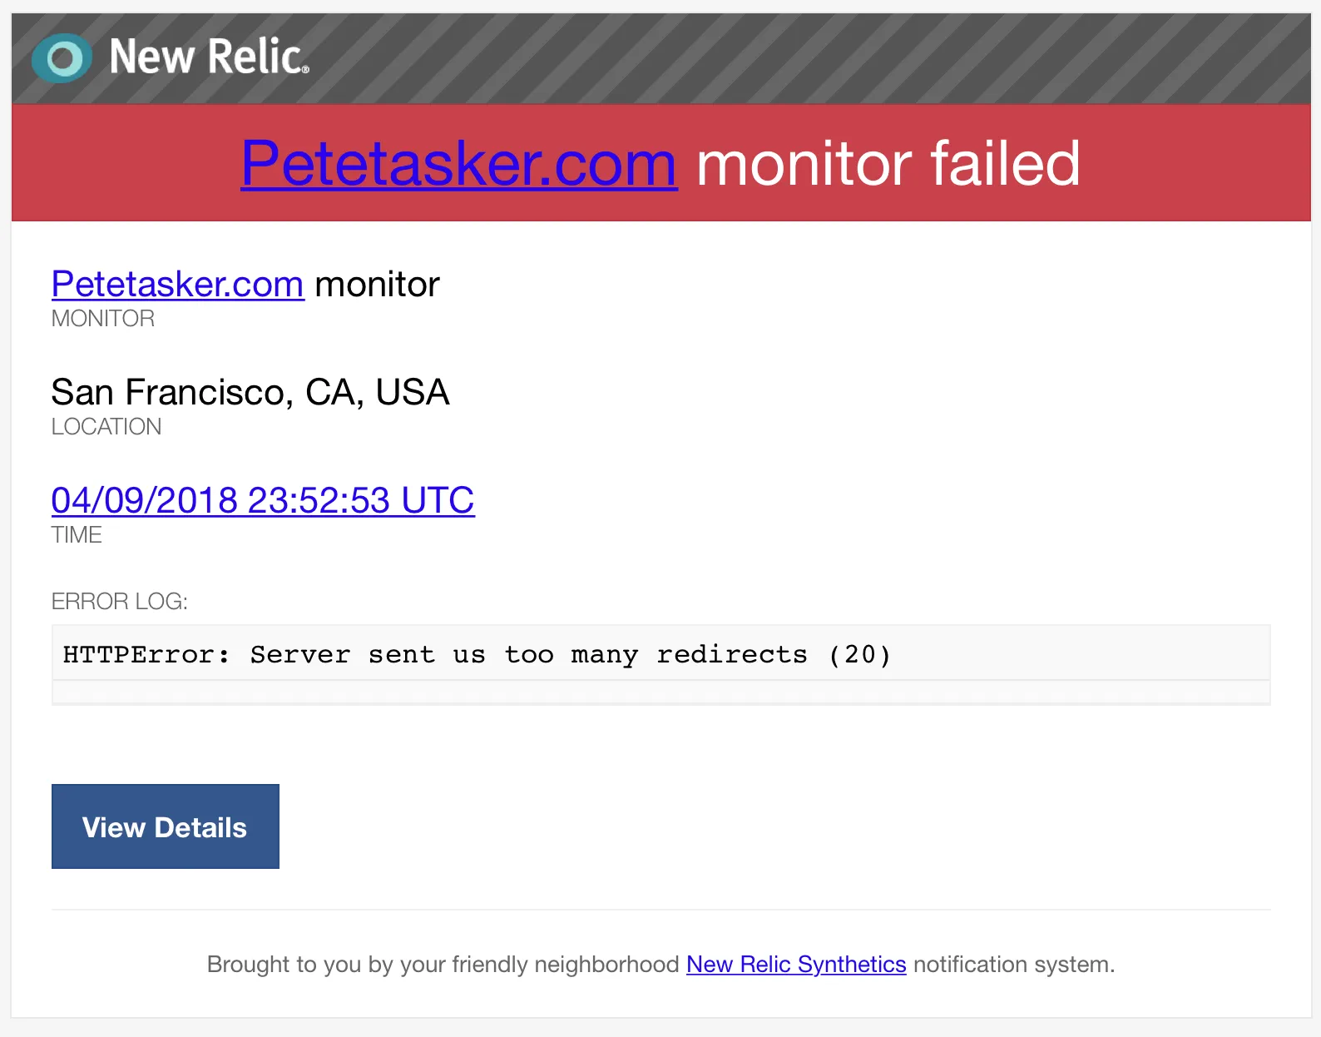Open the New Relic Synthetics link
This screenshot has width=1321, height=1037.
click(x=796, y=964)
